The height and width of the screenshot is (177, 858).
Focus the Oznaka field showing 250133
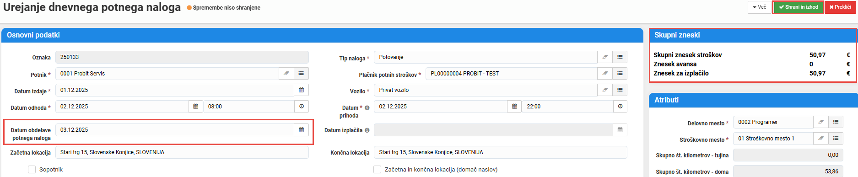click(x=182, y=57)
